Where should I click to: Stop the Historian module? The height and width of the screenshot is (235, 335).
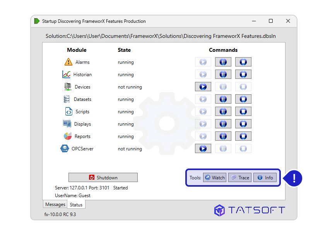243,75
